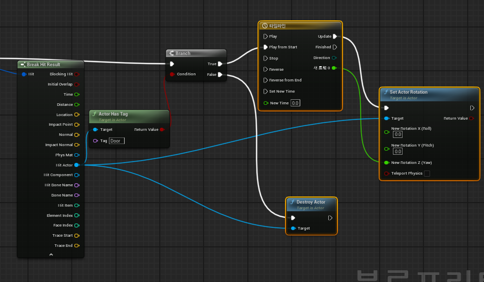Click the Set New Time execution pin
Screen dimensions: 484x282
coord(266,92)
